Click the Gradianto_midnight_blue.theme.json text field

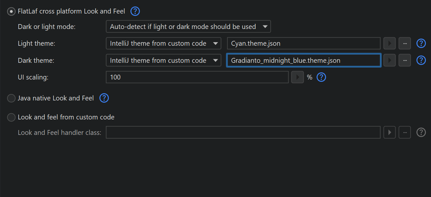[x=303, y=60]
